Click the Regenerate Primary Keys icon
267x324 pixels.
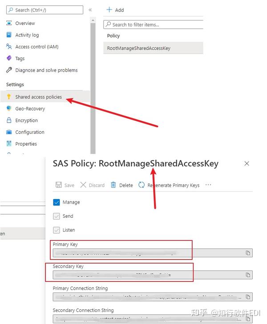pos(142,185)
